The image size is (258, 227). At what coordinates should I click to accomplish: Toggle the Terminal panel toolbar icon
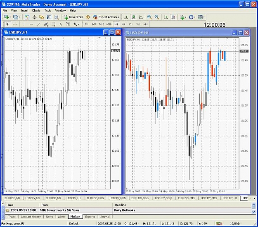(49, 17)
